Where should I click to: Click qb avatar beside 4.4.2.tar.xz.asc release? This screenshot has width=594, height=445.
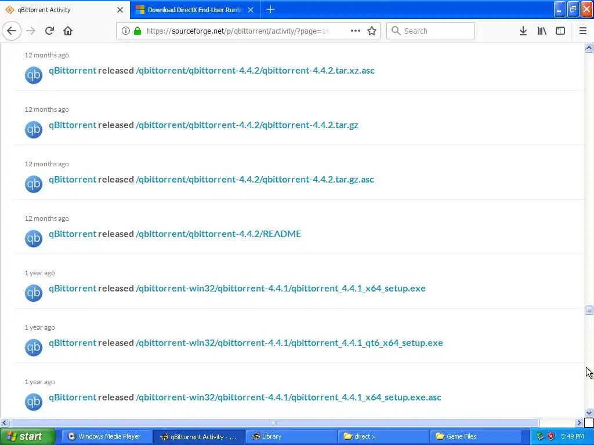pyautogui.click(x=33, y=75)
